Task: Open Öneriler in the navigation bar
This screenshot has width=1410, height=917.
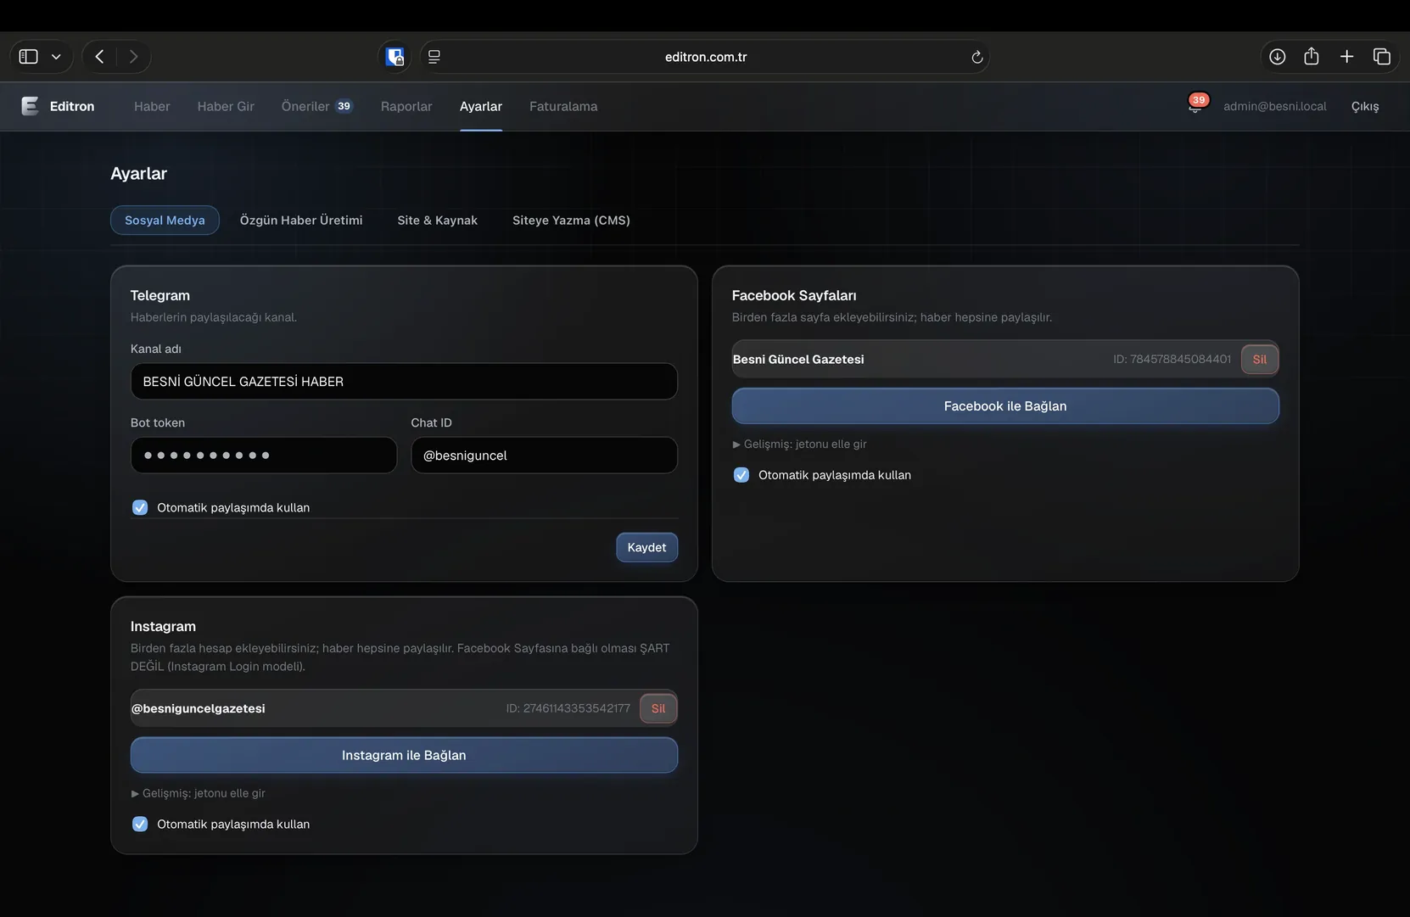Action: point(316,106)
